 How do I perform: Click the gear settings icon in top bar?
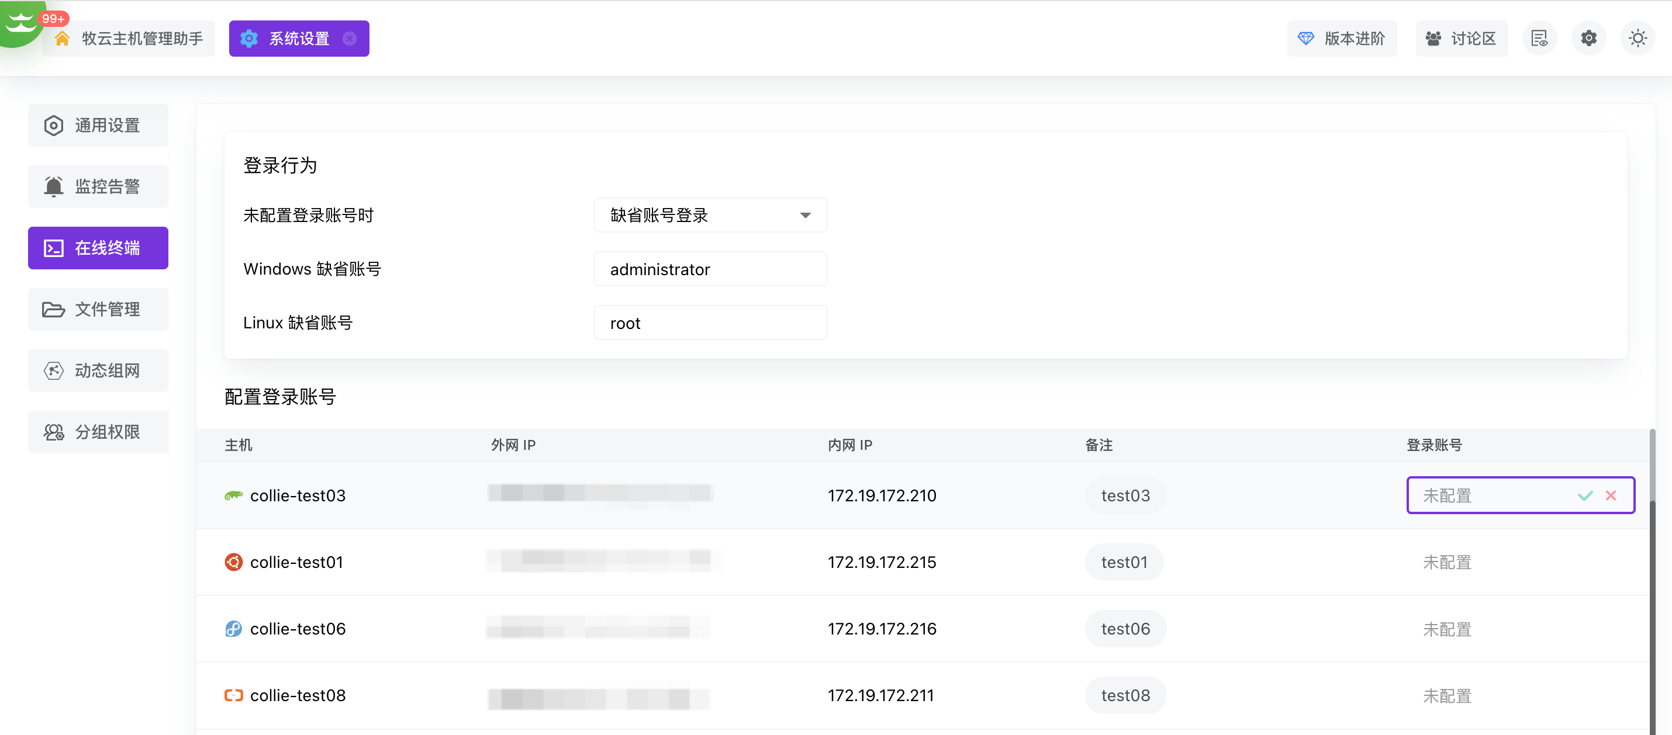[1588, 39]
